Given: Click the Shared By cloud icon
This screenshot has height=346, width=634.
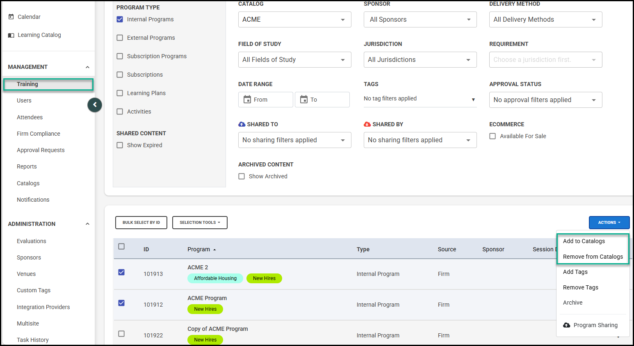Looking at the screenshot, I should pyautogui.click(x=367, y=124).
